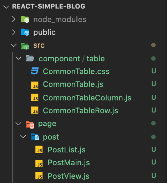Open CommonTable.js file
The width and height of the screenshot is (167, 183).
[73, 84]
